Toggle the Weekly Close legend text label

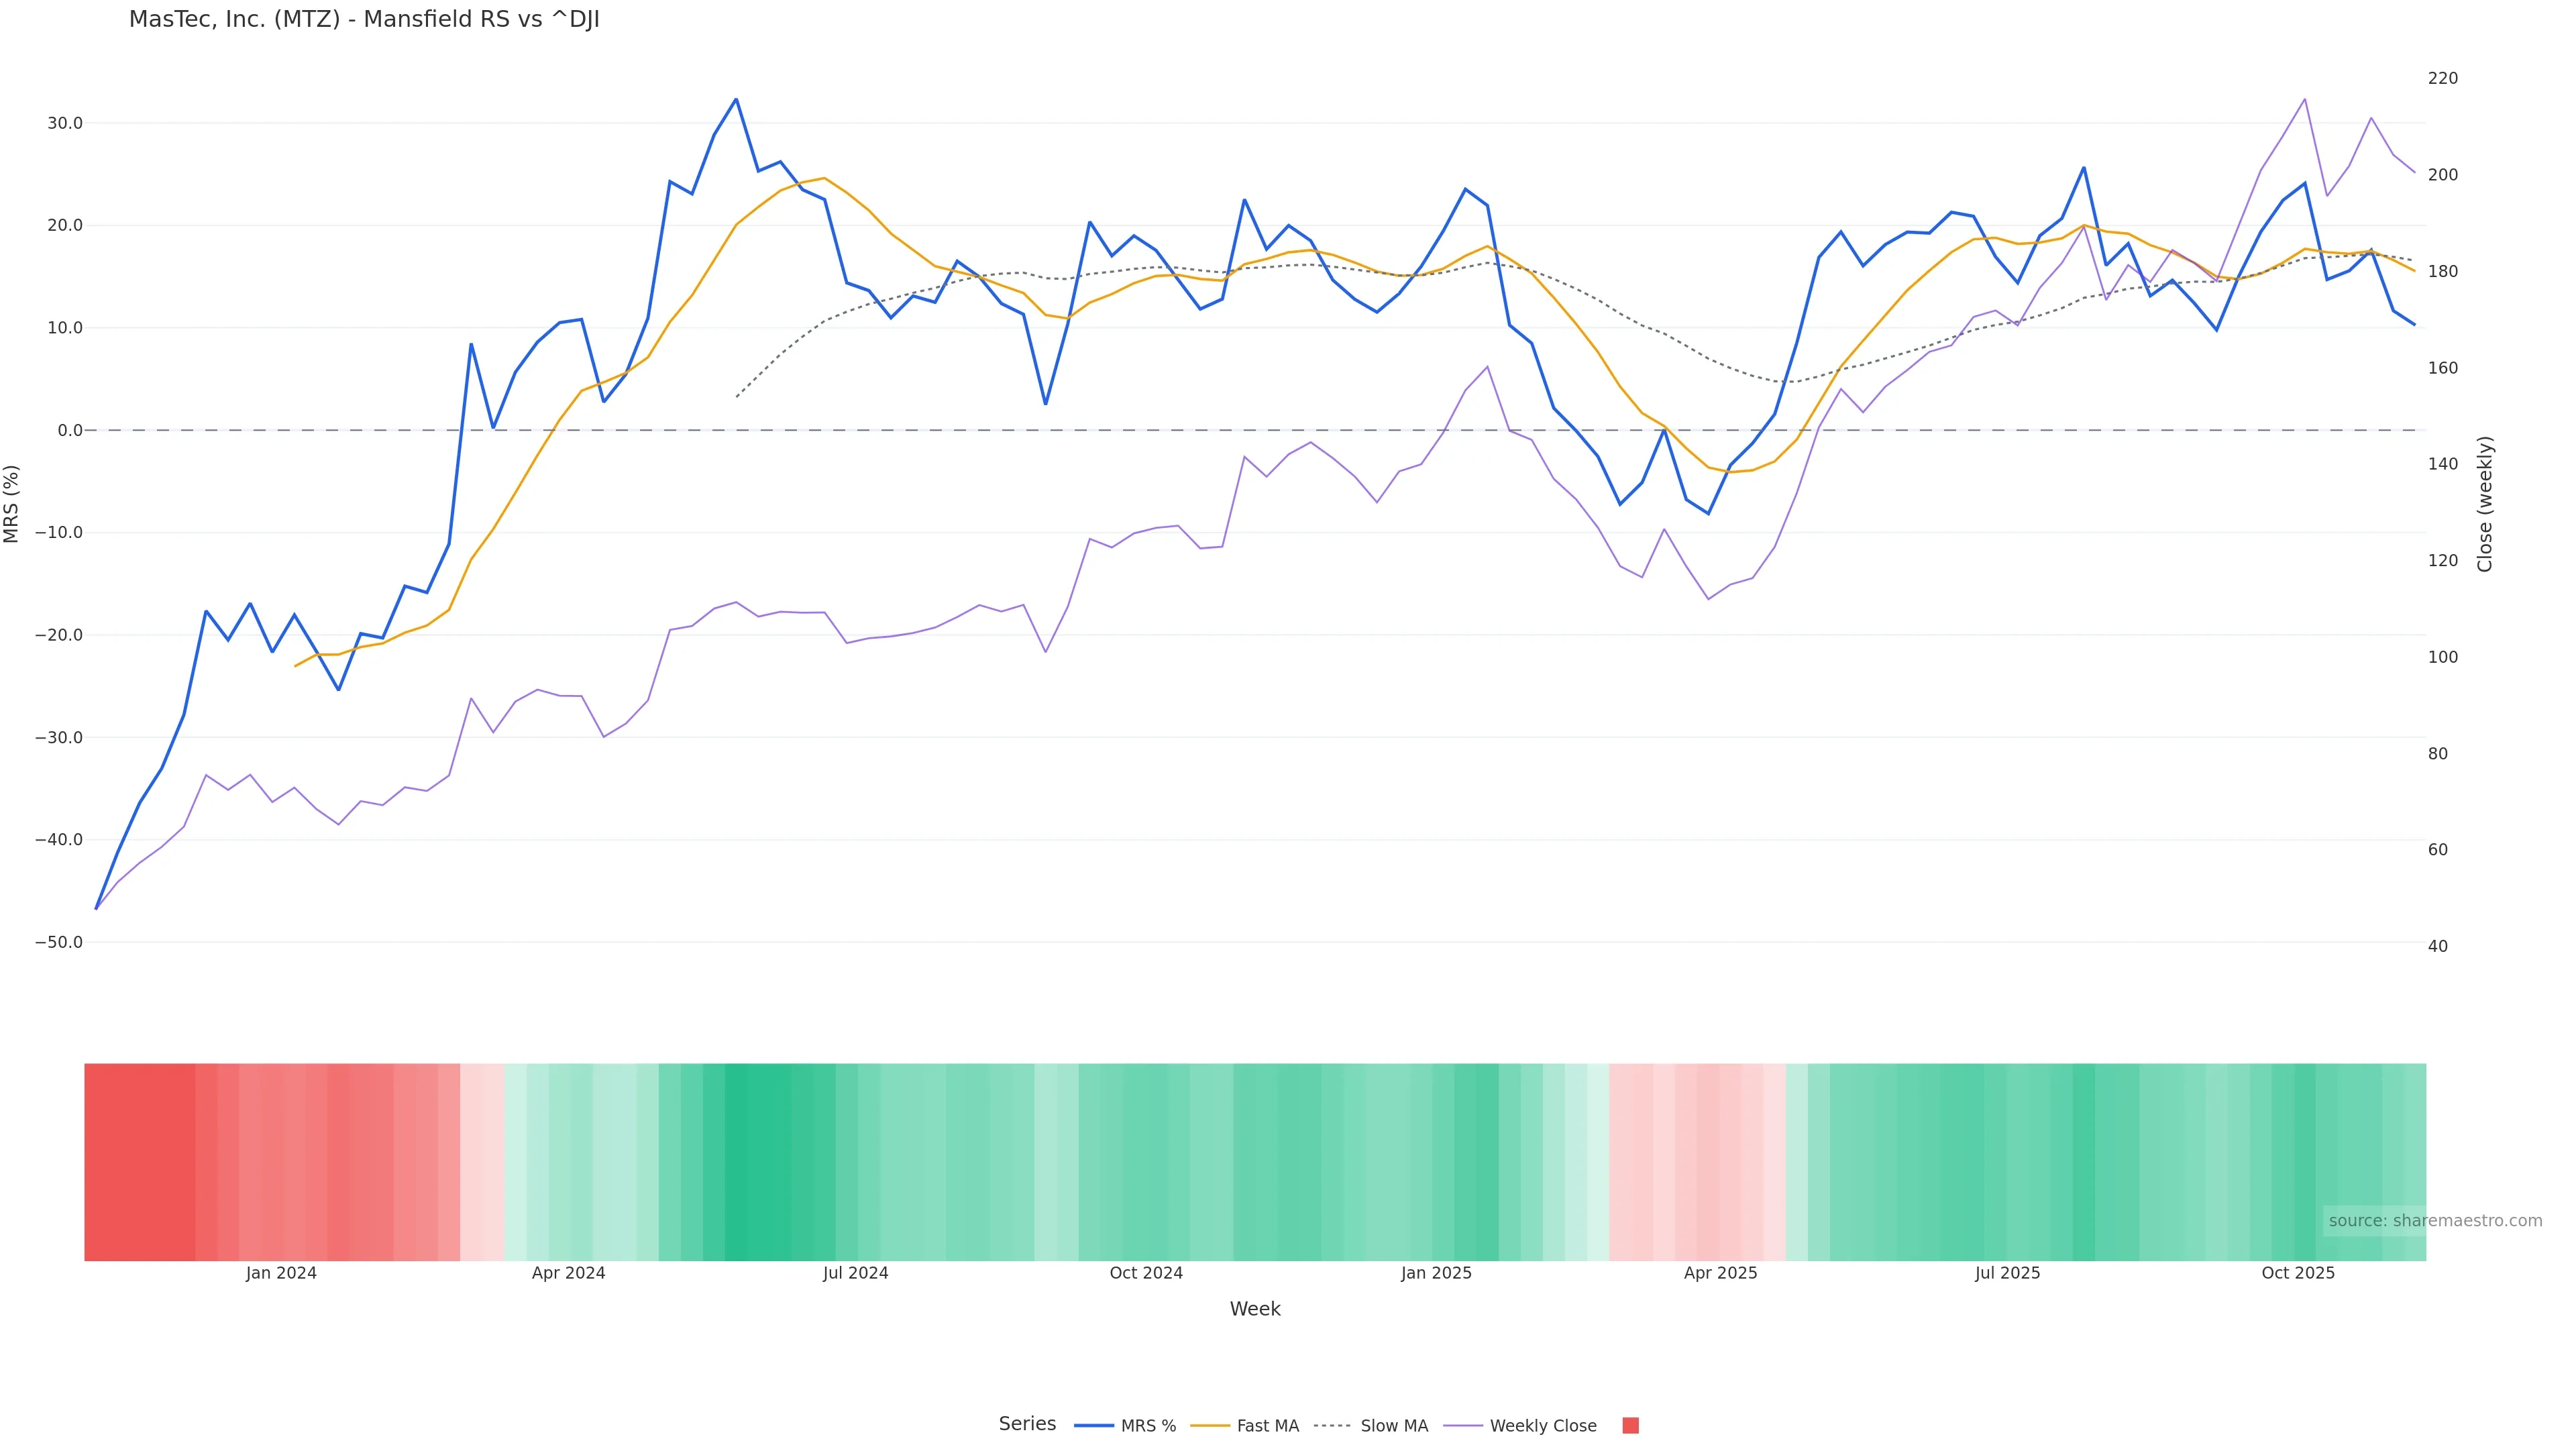point(1542,1426)
